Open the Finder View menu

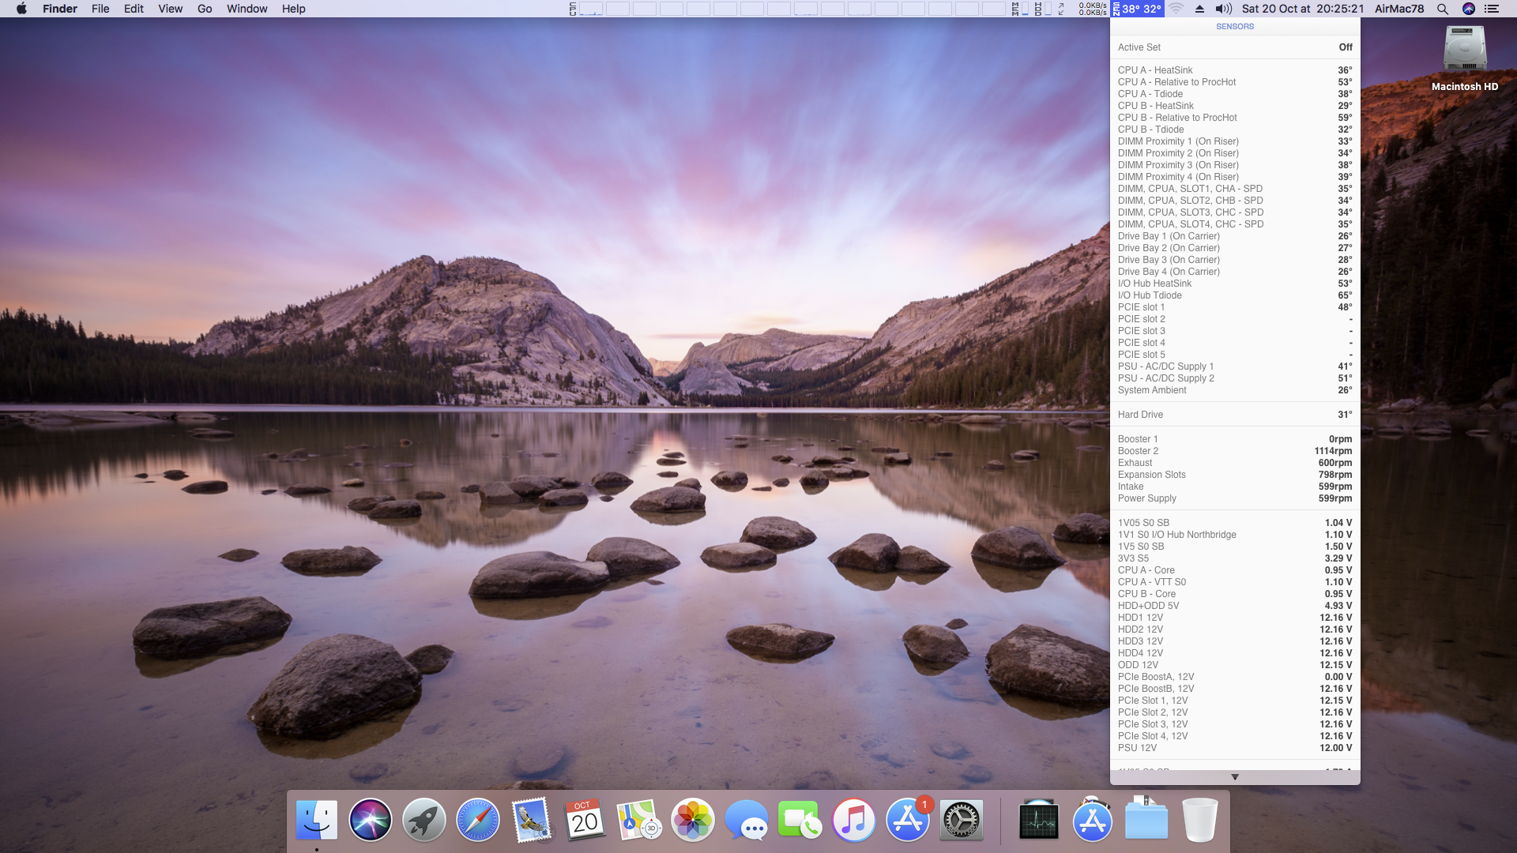pyautogui.click(x=170, y=9)
